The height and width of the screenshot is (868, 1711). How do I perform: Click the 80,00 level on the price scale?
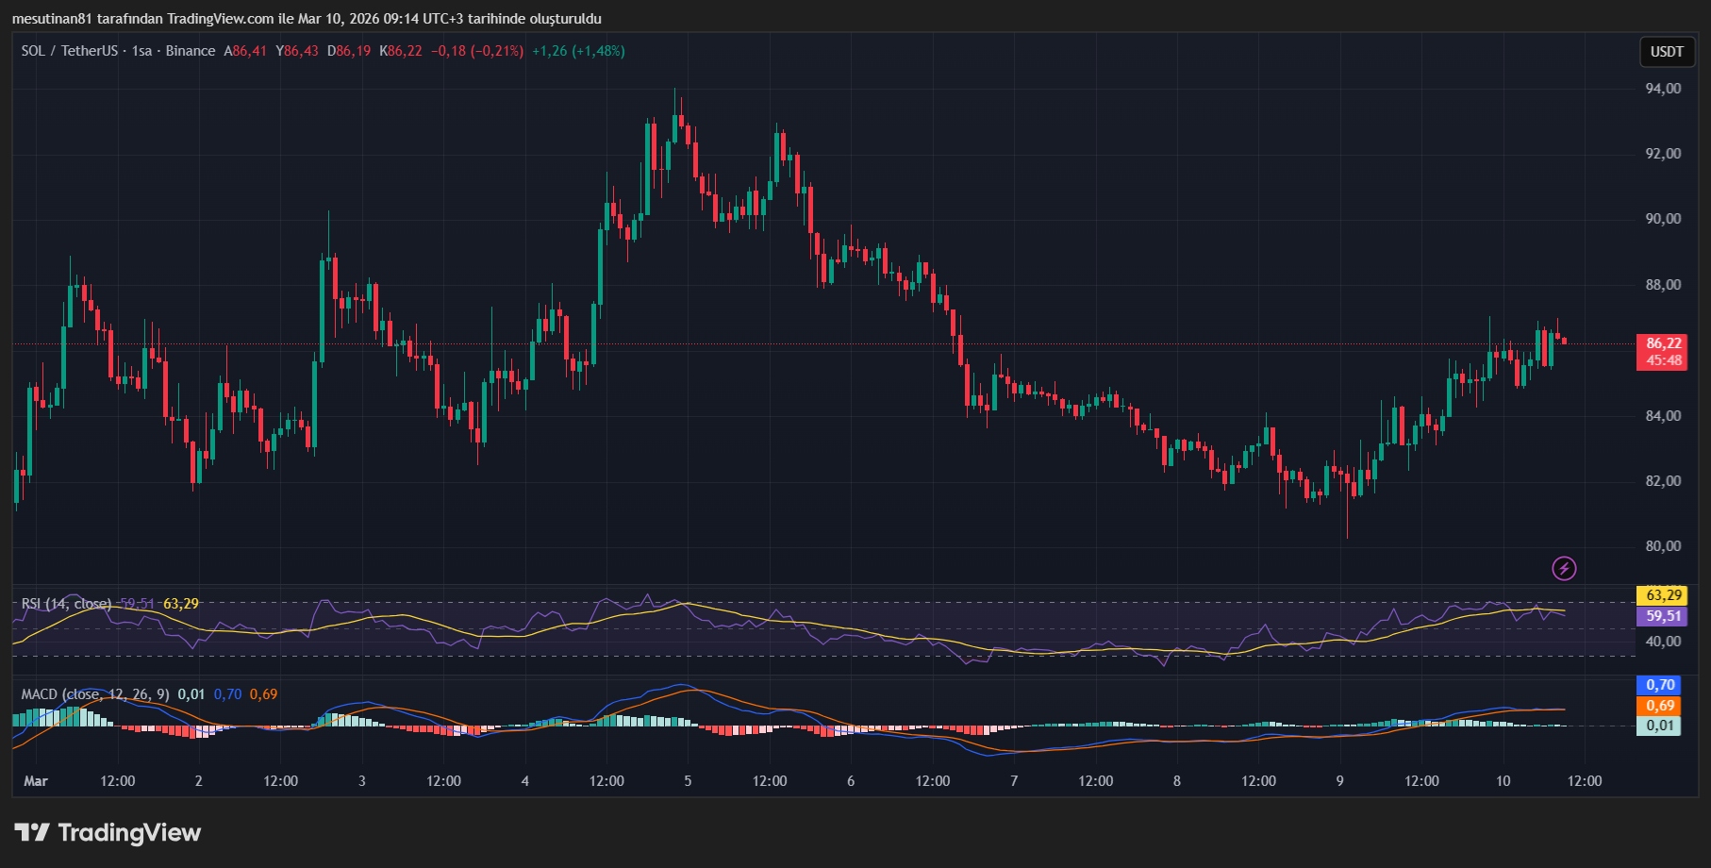pos(1663,546)
